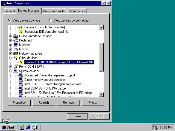Click the Other devices question mark icon
Viewport: 175px width, 131px height.
click(16, 58)
